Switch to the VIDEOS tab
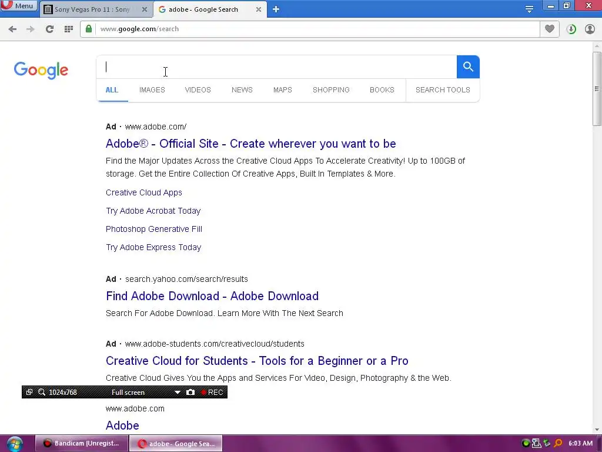This screenshot has height=452, width=602. click(x=198, y=90)
